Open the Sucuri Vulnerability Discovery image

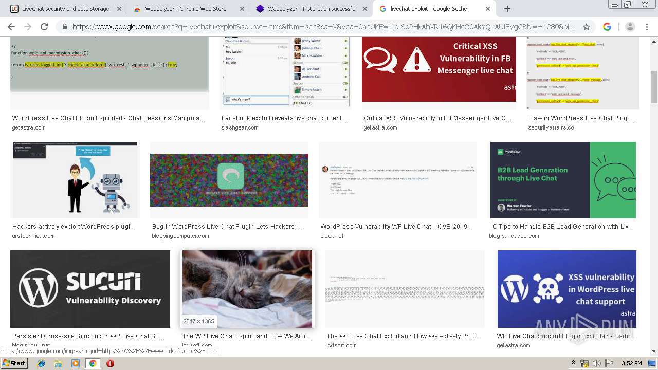(90, 289)
